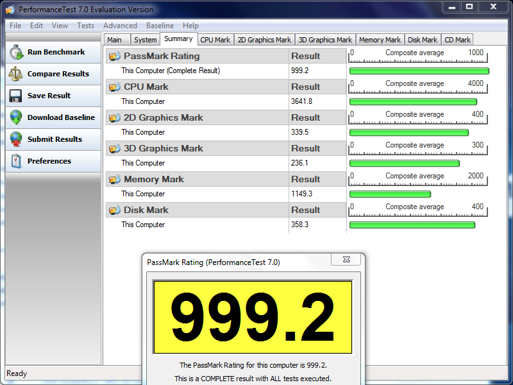Click the Submit Results button label

[x=55, y=139]
